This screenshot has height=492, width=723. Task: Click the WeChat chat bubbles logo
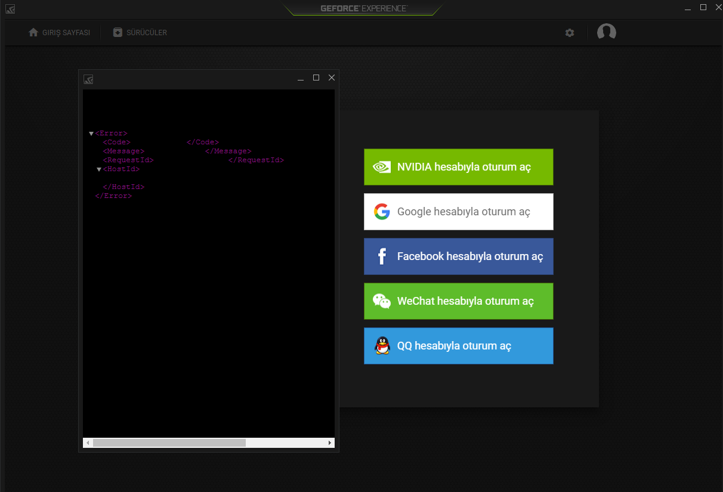(382, 301)
